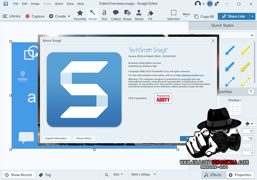Activate the Fill tool

pos(150,14)
